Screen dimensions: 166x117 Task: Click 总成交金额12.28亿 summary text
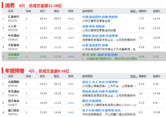click(x=45, y=6)
